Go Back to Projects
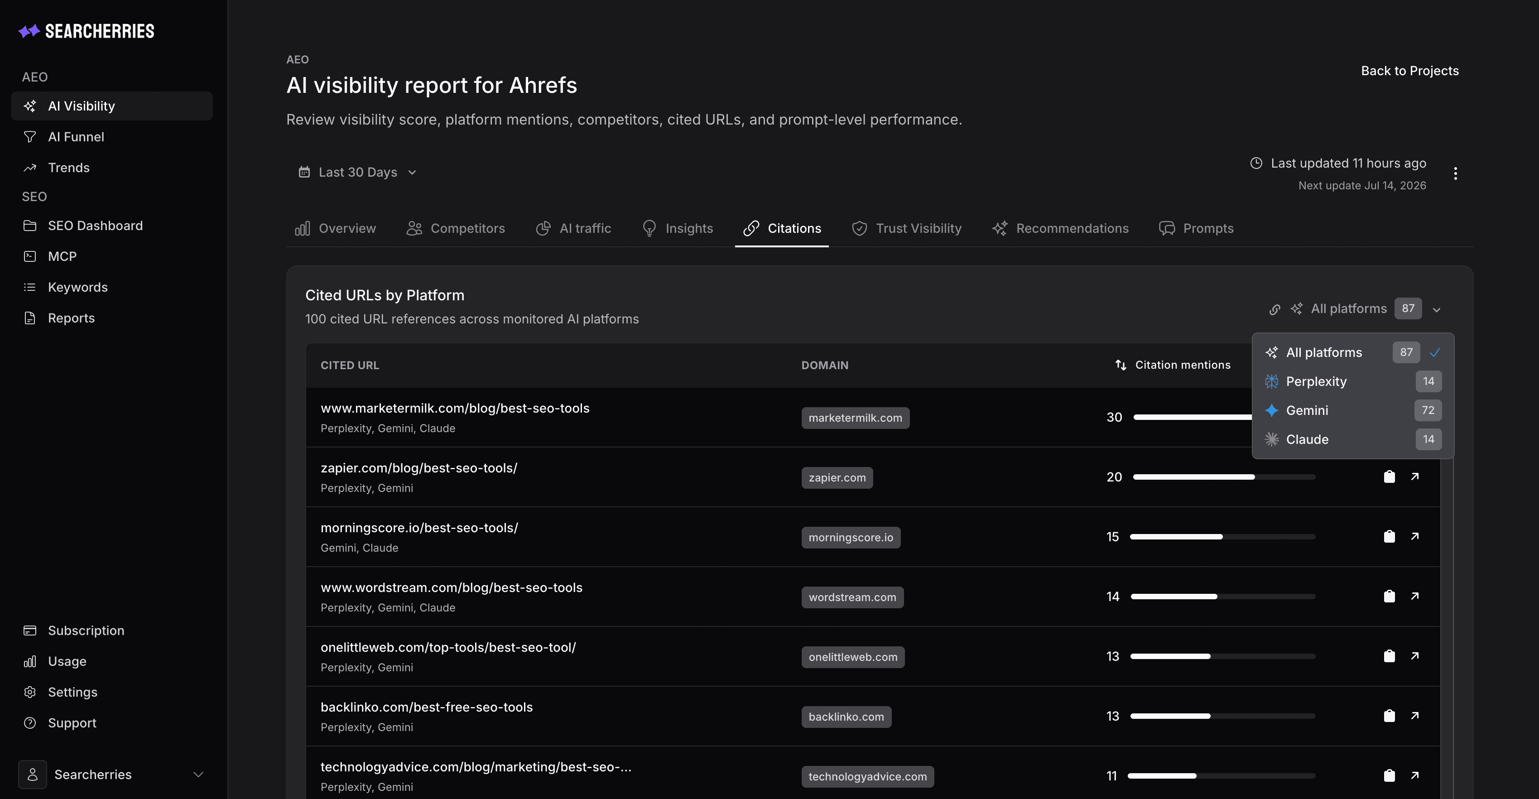The image size is (1539, 799). (x=1409, y=71)
